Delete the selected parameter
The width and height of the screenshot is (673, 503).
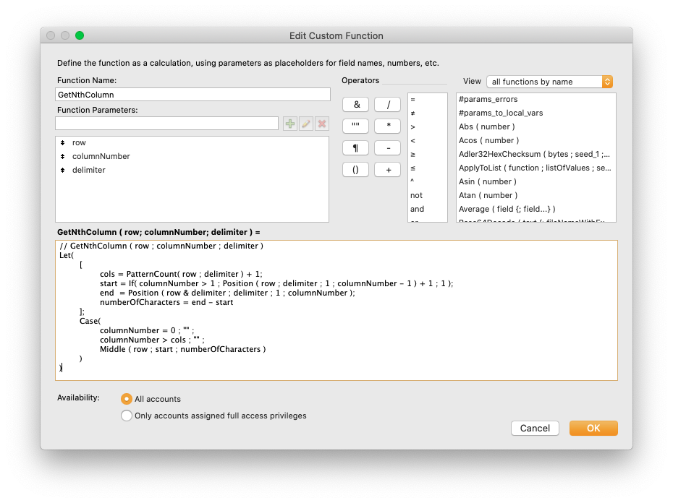pyautogui.click(x=321, y=123)
